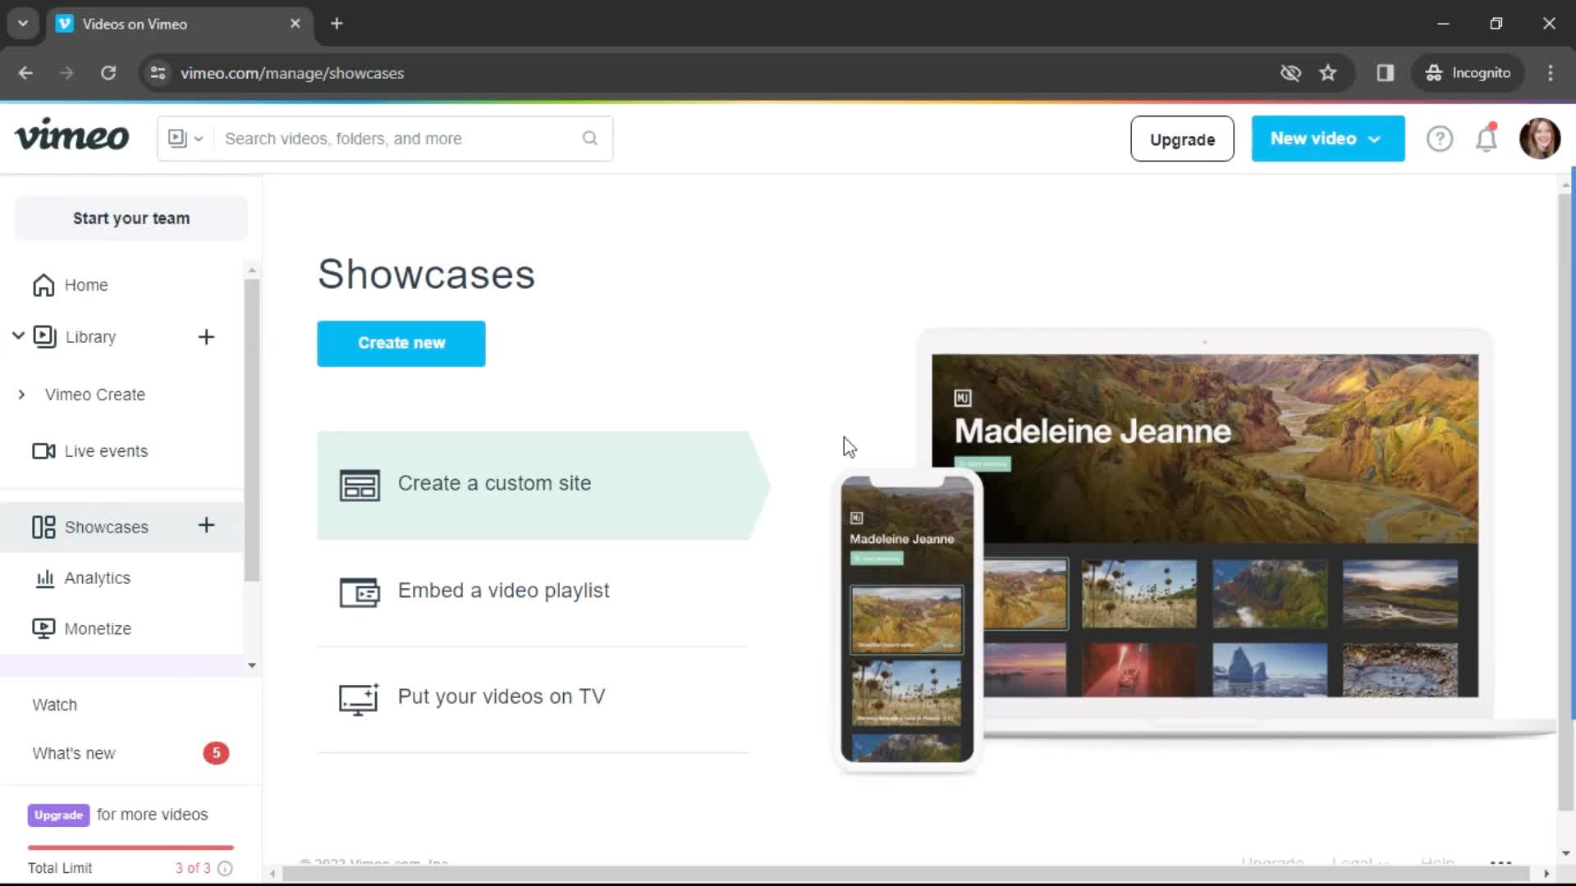The image size is (1576, 886).
Task: Select Embed a video playlist option
Action: [503, 590]
